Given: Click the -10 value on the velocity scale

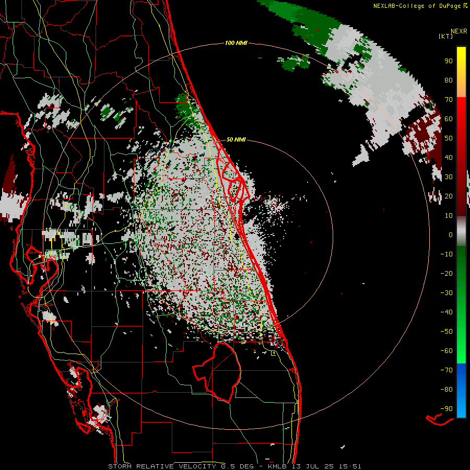Looking at the screenshot, I should point(446,254).
